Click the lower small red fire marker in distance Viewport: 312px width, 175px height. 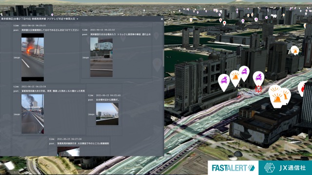(224, 23)
